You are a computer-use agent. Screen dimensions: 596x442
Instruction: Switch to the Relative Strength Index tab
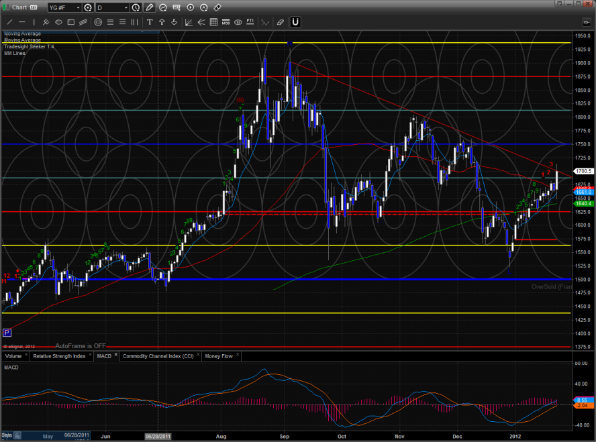[59, 356]
